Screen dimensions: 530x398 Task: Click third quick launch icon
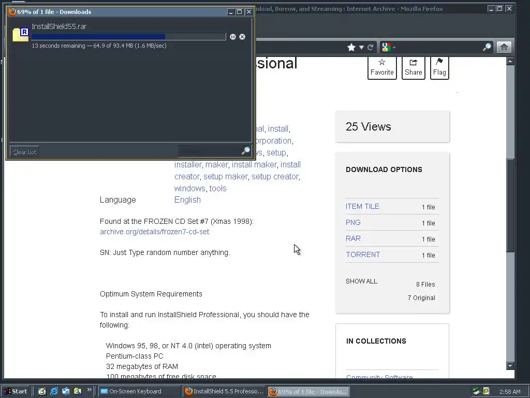[x=66, y=391]
